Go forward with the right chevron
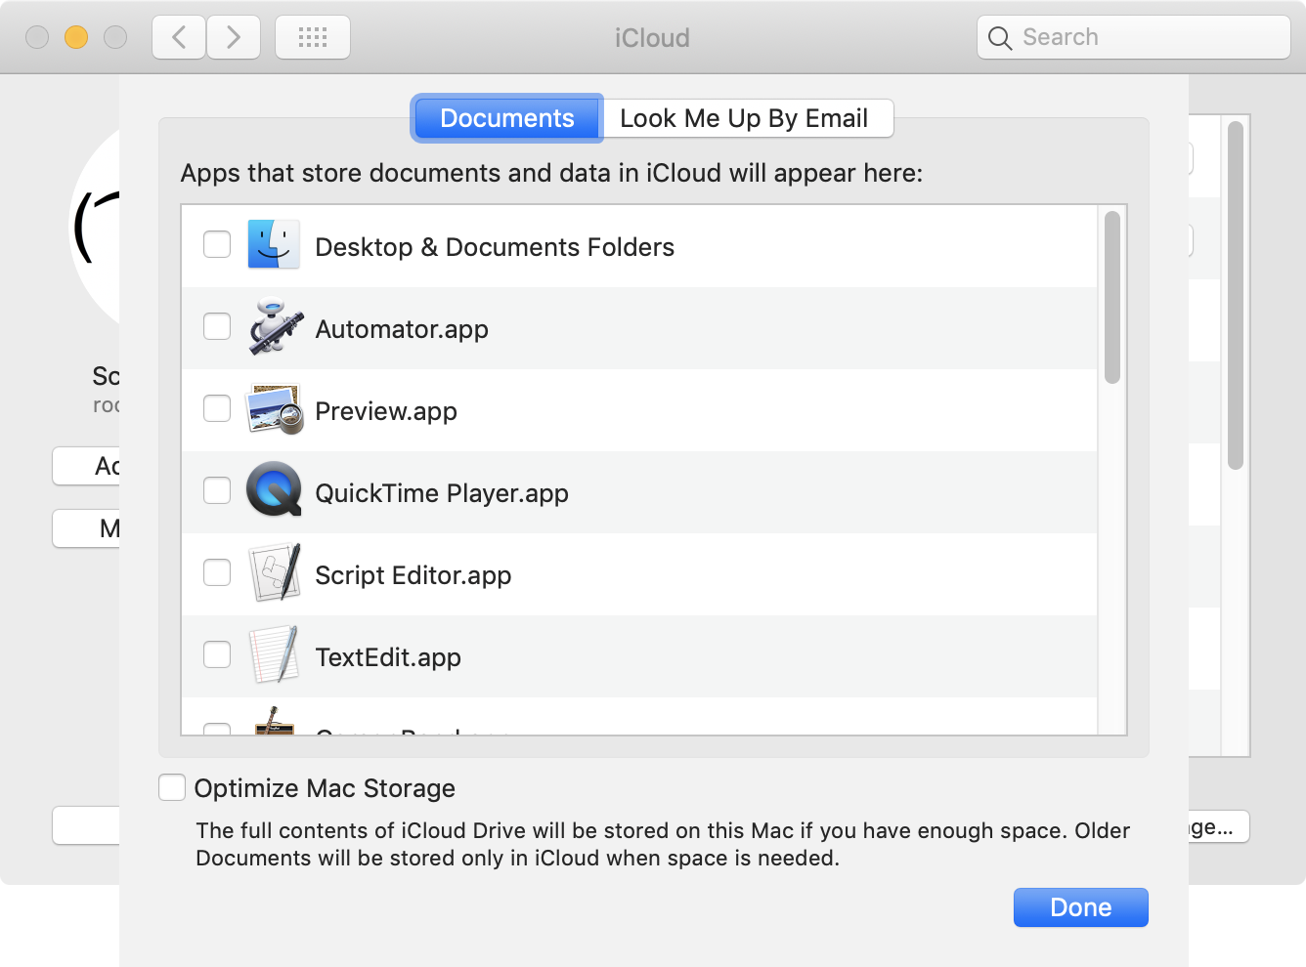 [234, 37]
